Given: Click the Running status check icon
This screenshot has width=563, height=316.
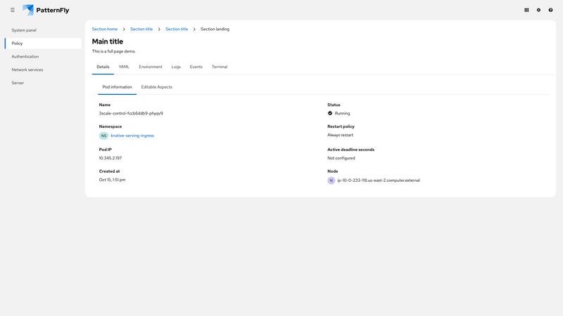Looking at the screenshot, I should (330, 113).
